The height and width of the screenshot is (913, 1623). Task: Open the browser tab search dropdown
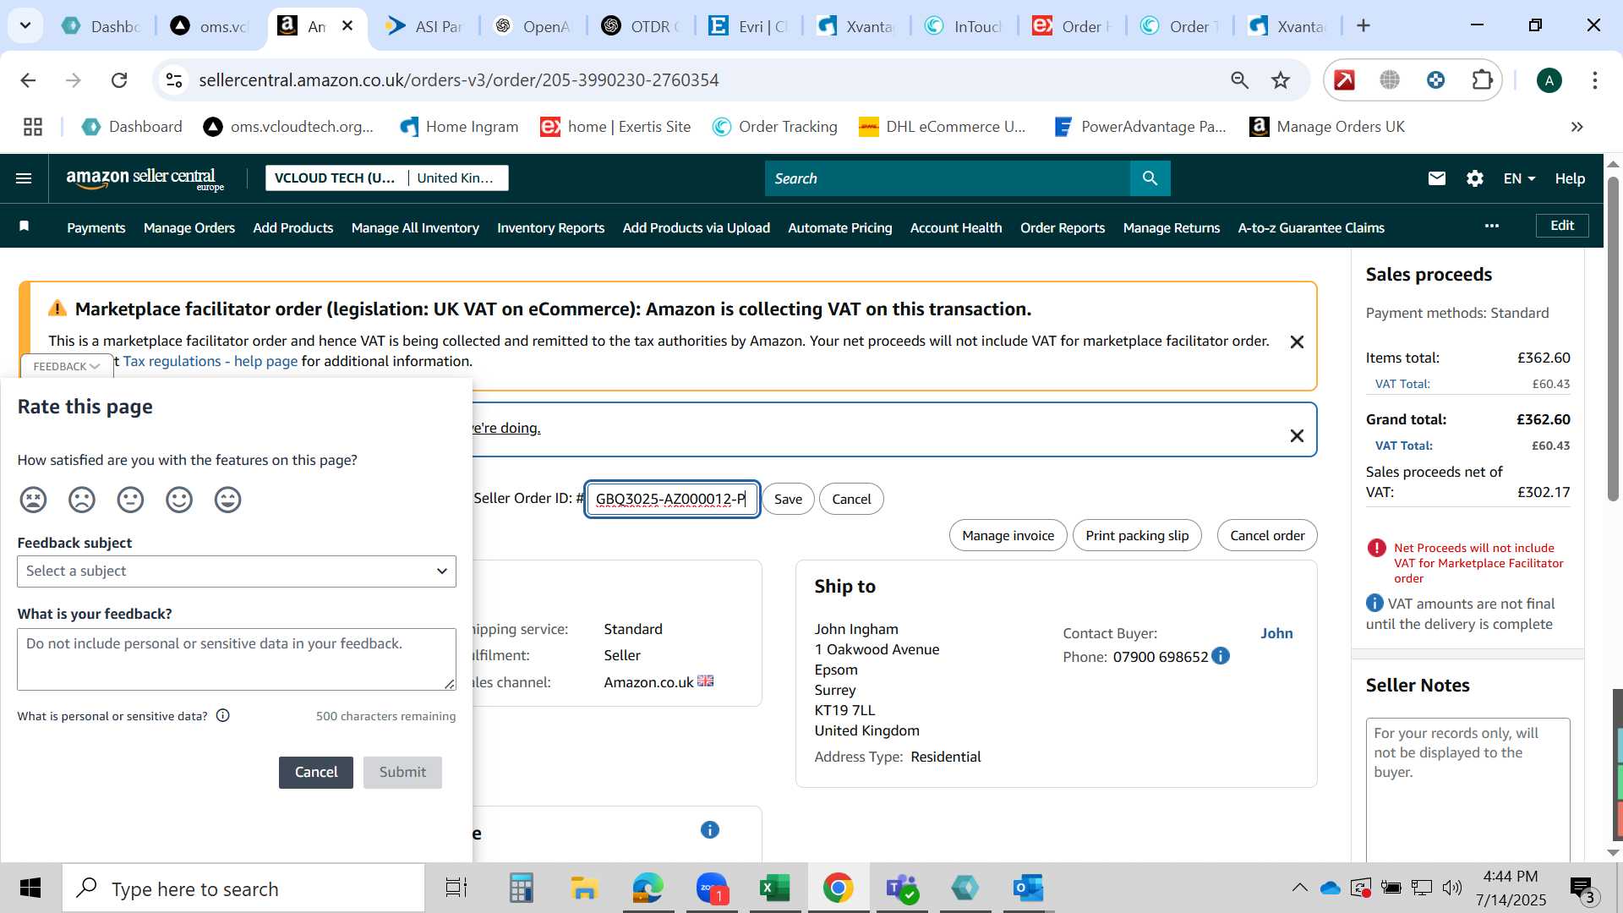coord(25,25)
